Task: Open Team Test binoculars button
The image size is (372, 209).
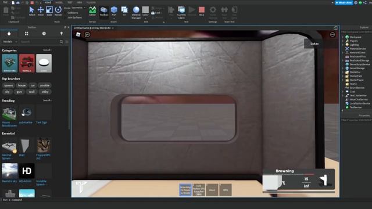Action: click(x=224, y=12)
